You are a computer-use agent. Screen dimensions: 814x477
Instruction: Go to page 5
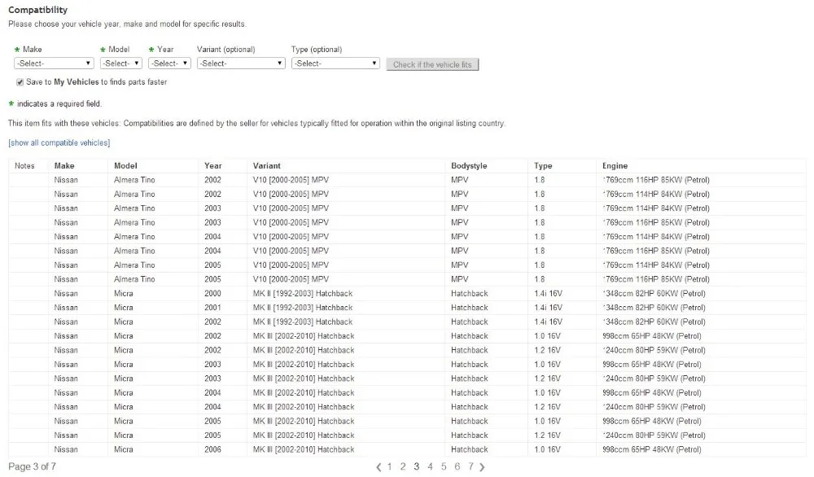[x=444, y=466]
